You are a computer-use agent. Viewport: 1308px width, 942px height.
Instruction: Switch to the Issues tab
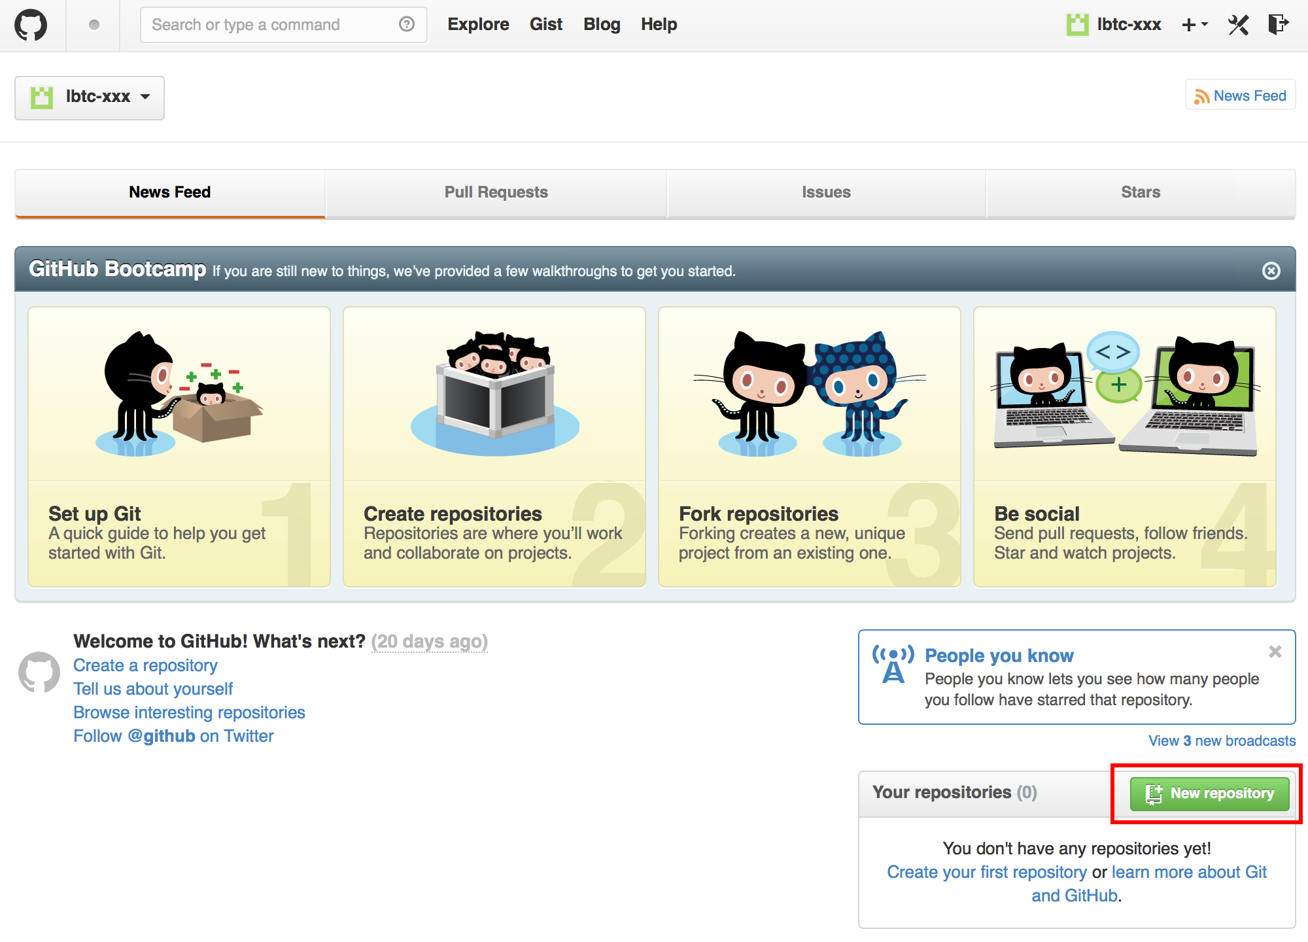click(826, 193)
